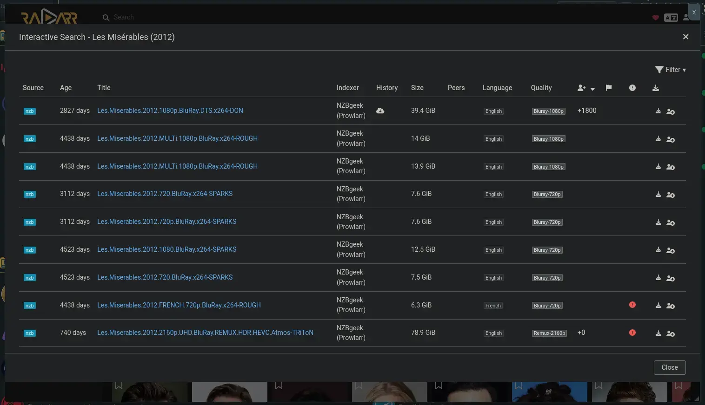Sort results by Indexer column

pyautogui.click(x=348, y=88)
